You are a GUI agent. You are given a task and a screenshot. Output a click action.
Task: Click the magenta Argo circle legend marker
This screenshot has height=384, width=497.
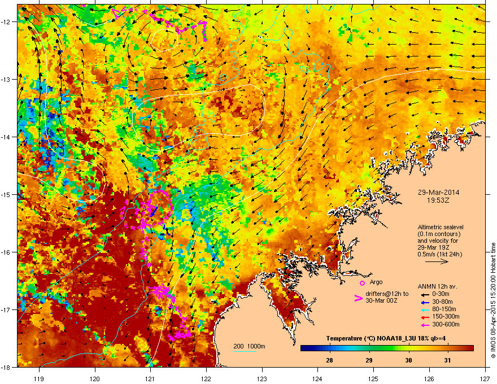pos(362,283)
